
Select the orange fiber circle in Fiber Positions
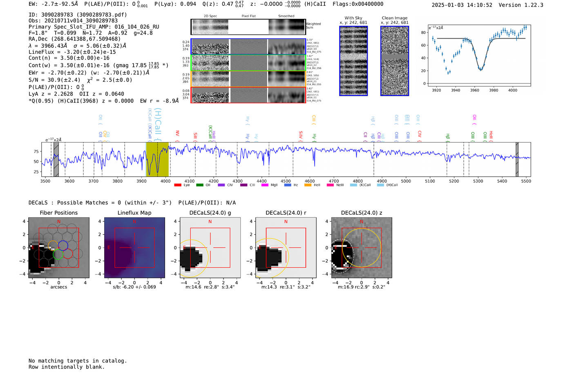(x=53, y=245)
